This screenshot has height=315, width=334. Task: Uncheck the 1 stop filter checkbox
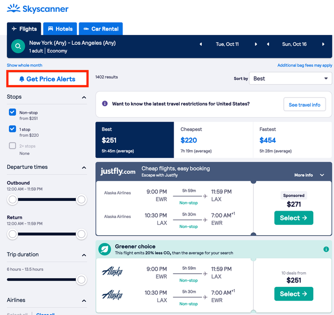[x=12, y=129]
